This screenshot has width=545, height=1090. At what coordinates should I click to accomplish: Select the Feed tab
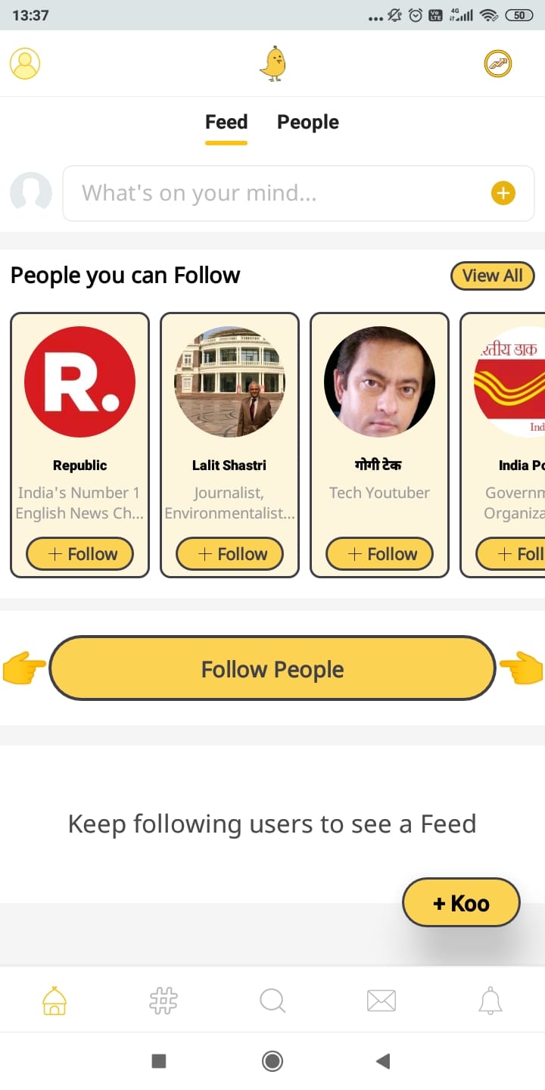tap(226, 123)
